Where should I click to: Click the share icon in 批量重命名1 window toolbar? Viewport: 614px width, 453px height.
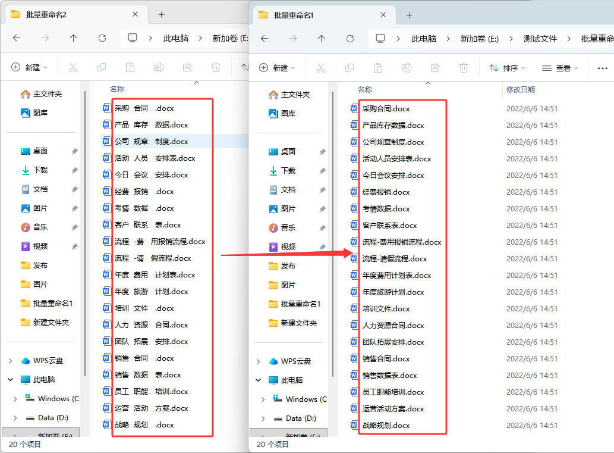point(435,68)
